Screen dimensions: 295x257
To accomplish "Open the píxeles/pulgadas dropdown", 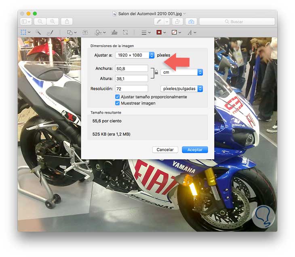I will click(x=182, y=89).
